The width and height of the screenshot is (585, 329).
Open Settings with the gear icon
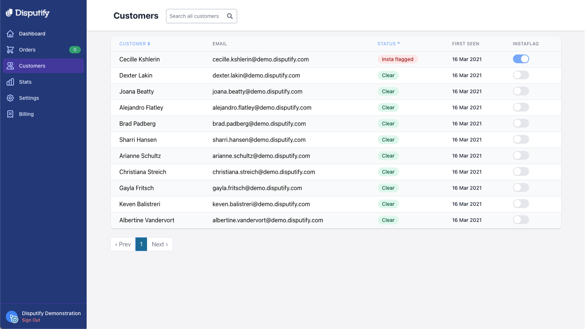pos(11,98)
